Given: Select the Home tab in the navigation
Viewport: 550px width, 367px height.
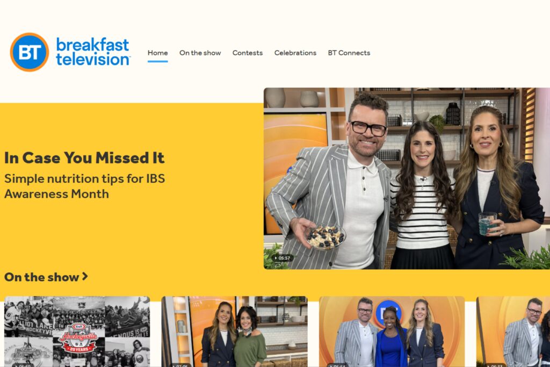Looking at the screenshot, I should (157, 53).
